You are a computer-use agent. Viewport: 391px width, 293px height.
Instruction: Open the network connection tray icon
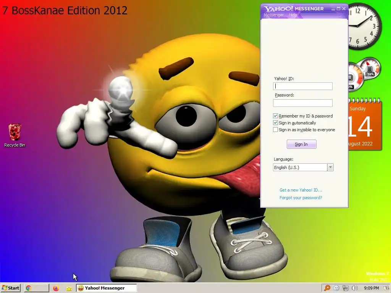pos(345,288)
